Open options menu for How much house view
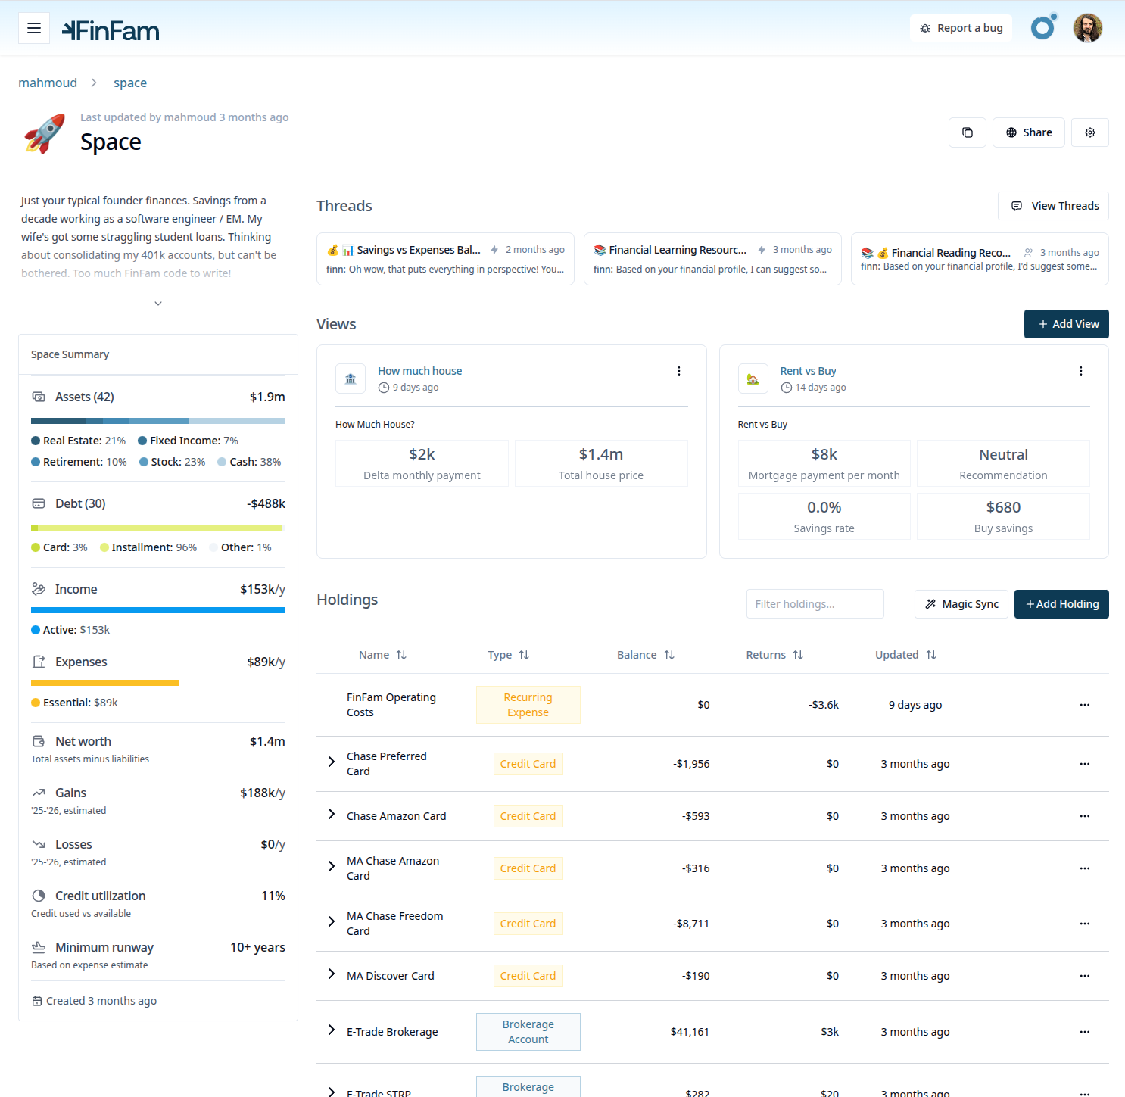This screenshot has height=1097, width=1125. [678, 371]
